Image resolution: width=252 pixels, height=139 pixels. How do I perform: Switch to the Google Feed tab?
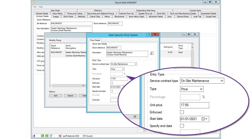(211, 17)
